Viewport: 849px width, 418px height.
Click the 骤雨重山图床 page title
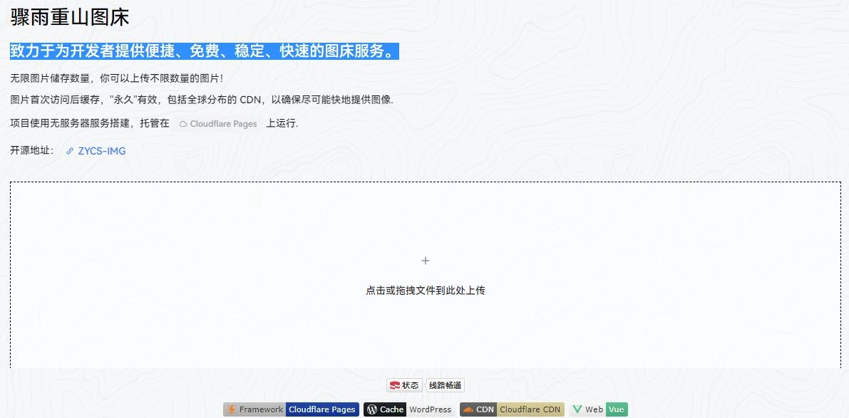70,18
